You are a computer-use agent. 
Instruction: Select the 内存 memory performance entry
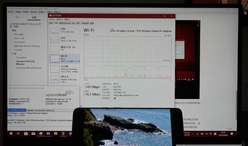click(64, 40)
